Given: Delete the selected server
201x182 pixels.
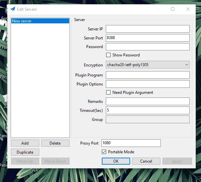Looking at the screenshot, I should (x=55, y=143).
